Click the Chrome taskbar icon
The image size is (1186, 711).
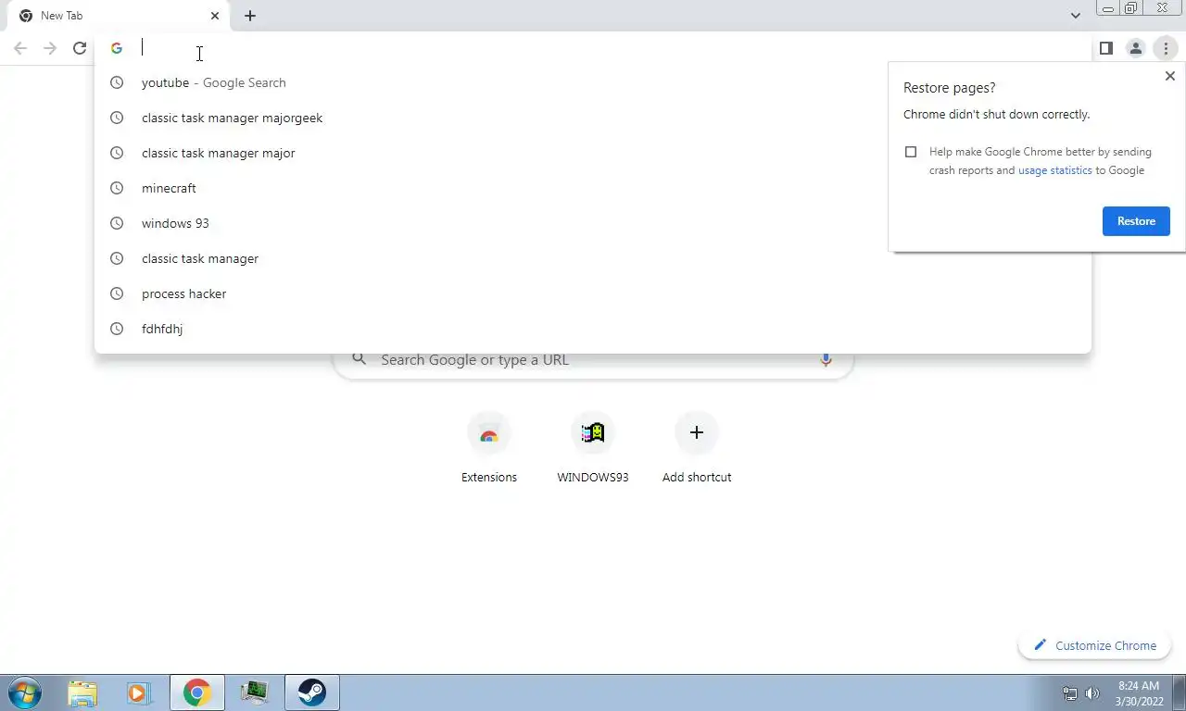[x=196, y=692]
